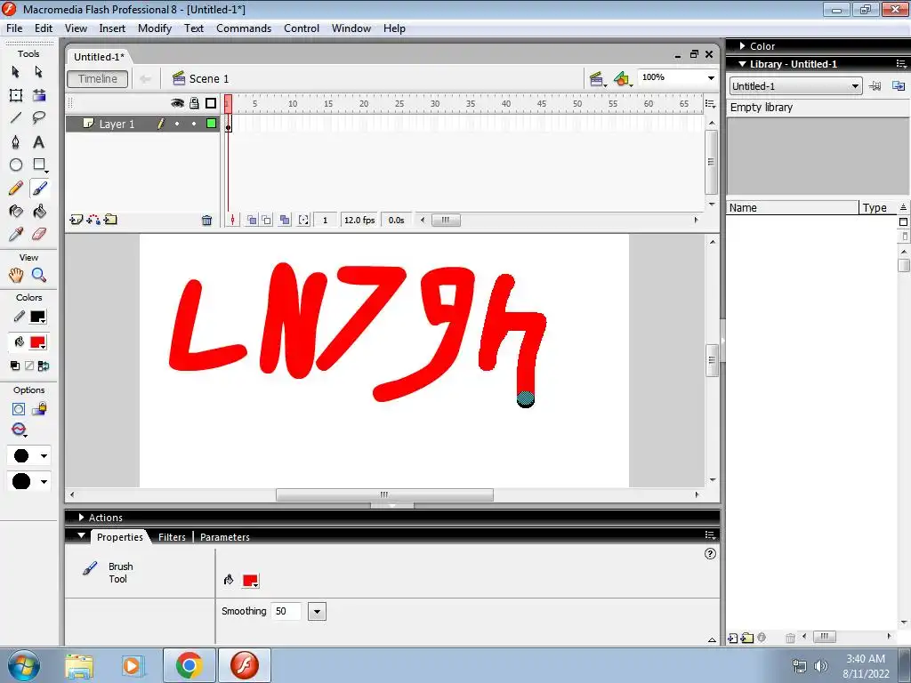Click the Insert Layer icon
911x683 pixels.
click(x=76, y=220)
